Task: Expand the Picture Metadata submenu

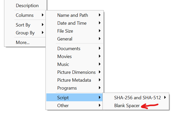Action: (x=75, y=80)
